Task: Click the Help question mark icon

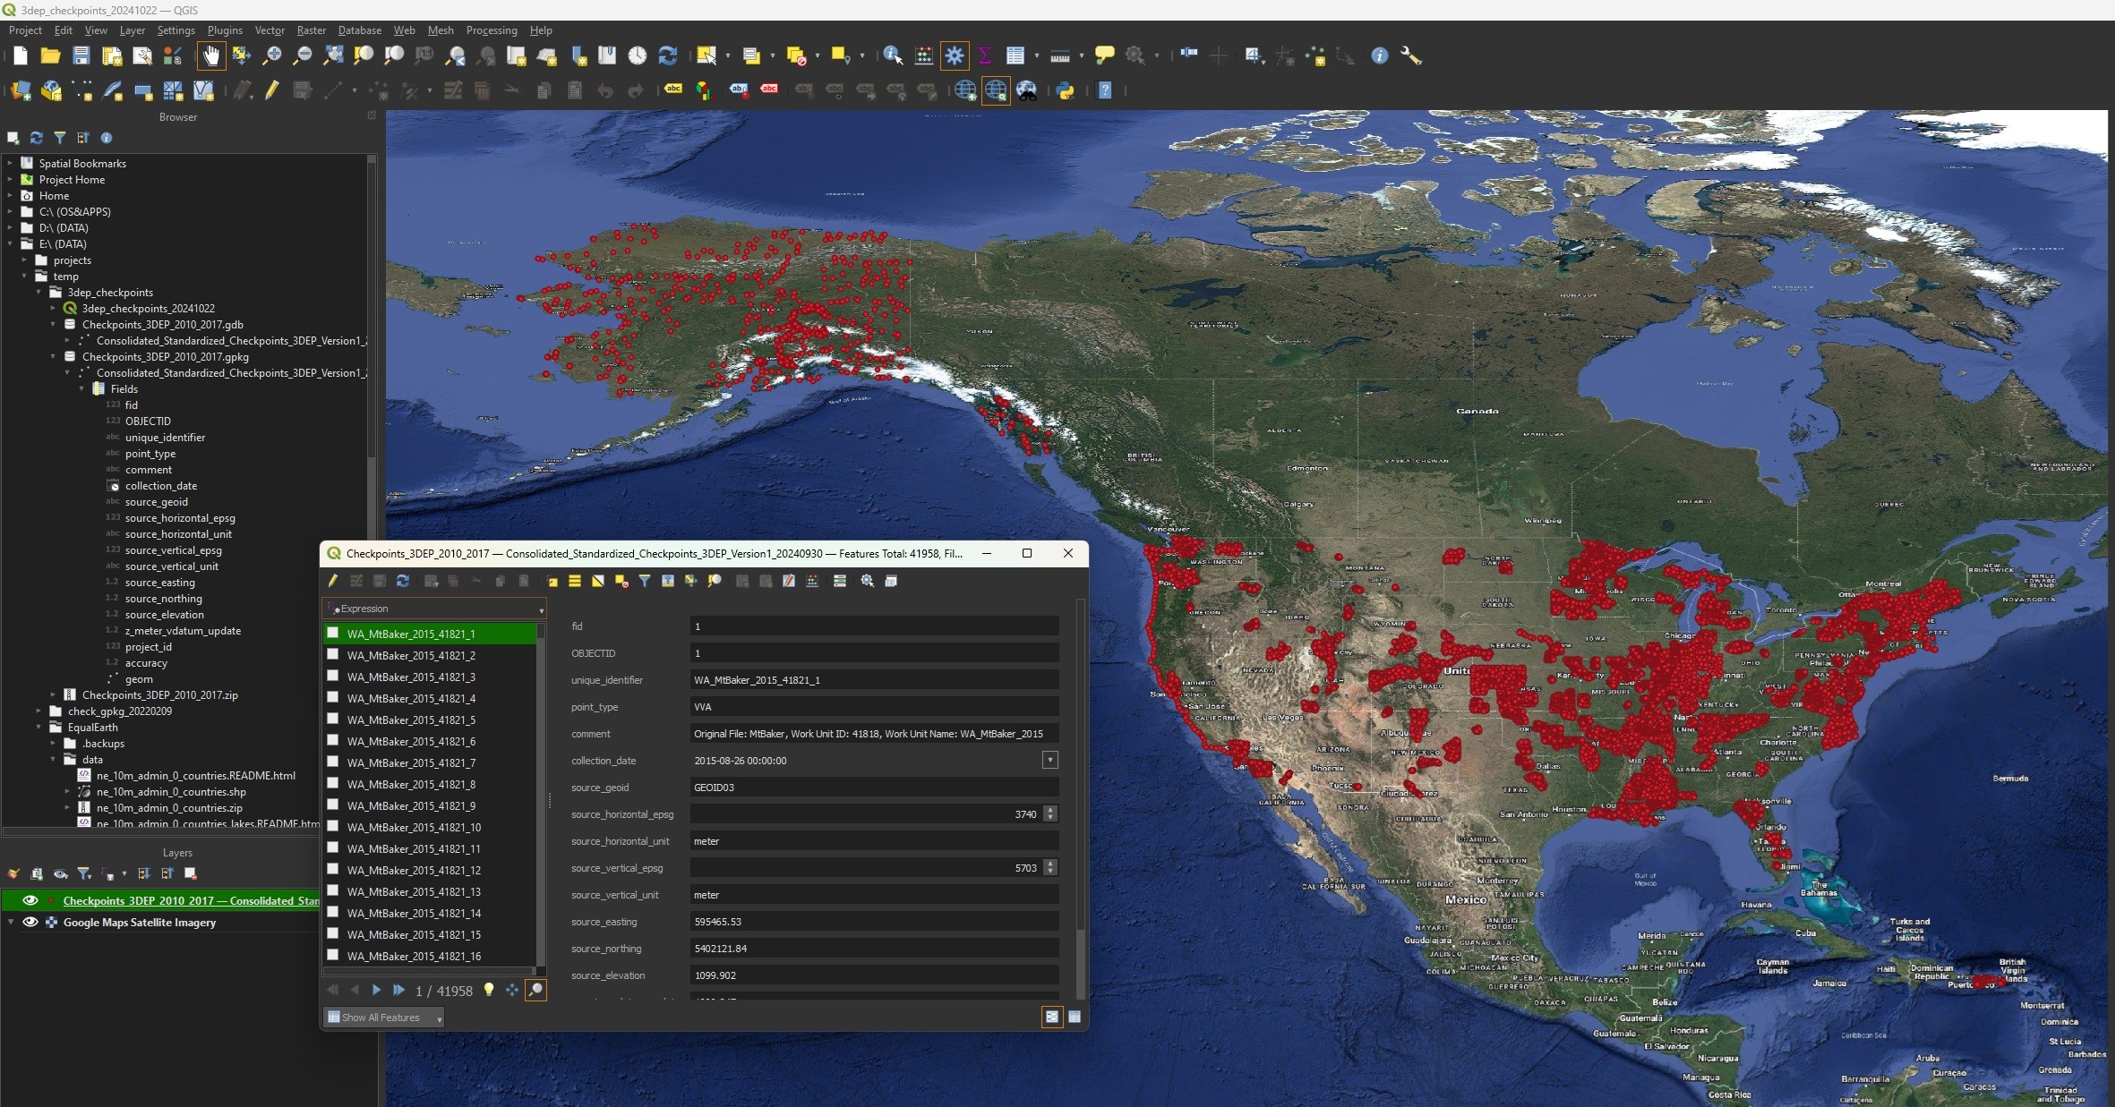Action: pos(1105,90)
